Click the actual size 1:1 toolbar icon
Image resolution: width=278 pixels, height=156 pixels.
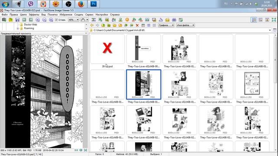tap(51, 20)
